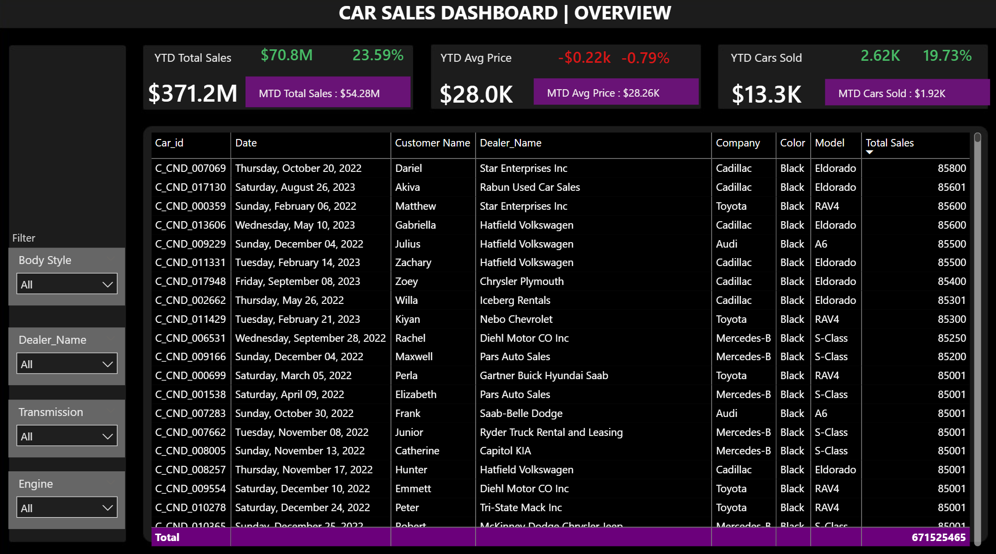The height and width of the screenshot is (554, 996).
Task: Click dealer Ryder Truck Rental and Leasing
Action: coord(551,432)
